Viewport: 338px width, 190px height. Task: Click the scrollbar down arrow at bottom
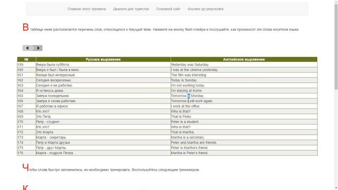click(336, 188)
